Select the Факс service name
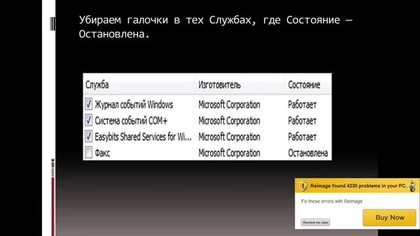The width and height of the screenshot is (420, 236). (102, 153)
